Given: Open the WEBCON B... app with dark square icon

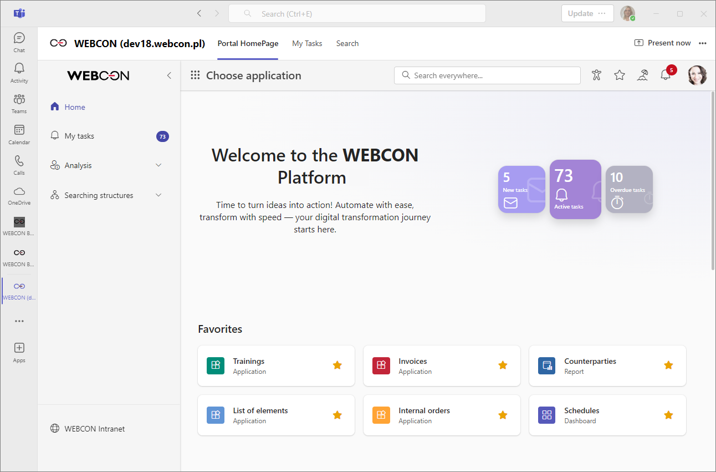Looking at the screenshot, I should 19,226.
